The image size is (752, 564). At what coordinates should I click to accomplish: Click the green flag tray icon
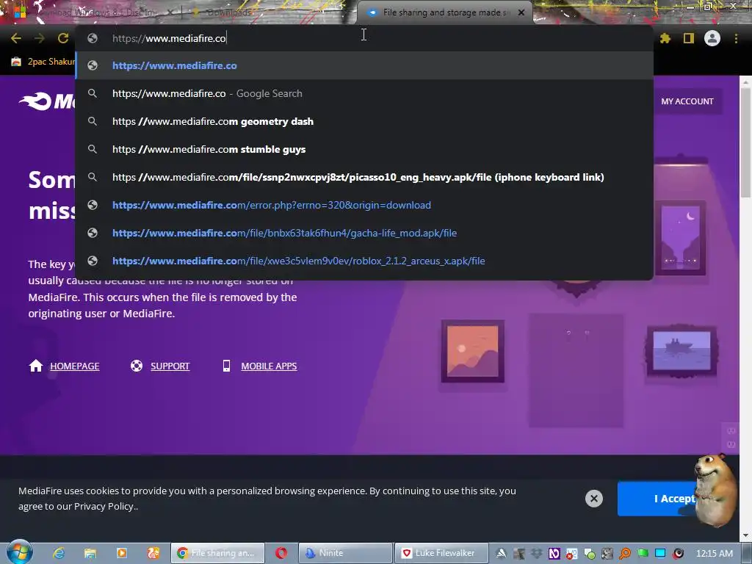point(643,554)
